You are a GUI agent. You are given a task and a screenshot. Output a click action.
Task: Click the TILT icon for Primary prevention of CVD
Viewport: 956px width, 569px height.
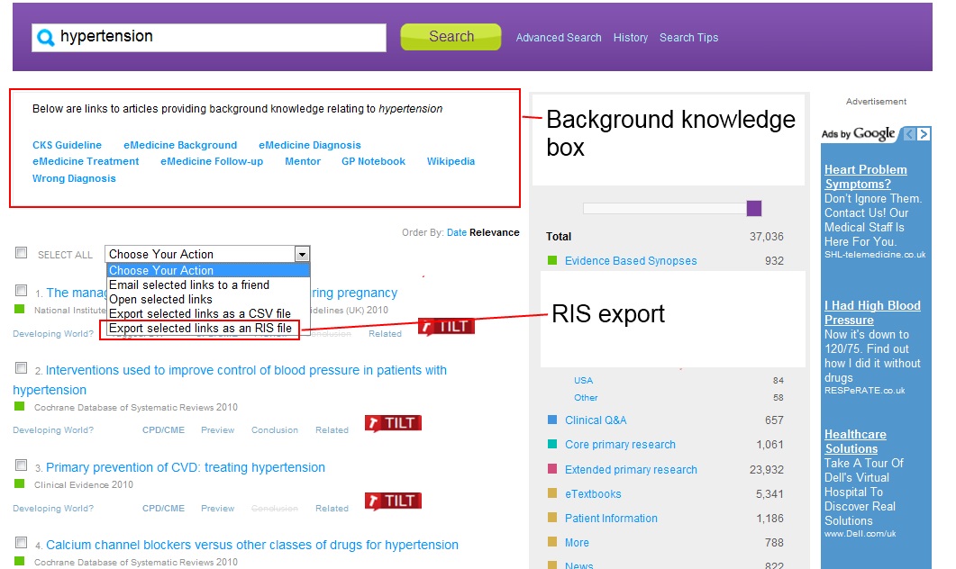click(393, 501)
